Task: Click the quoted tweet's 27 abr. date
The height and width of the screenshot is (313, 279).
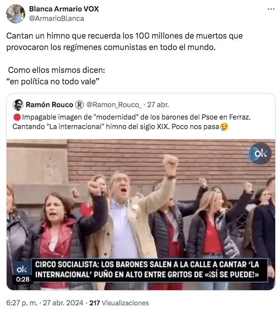Action: pyautogui.click(x=158, y=105)
